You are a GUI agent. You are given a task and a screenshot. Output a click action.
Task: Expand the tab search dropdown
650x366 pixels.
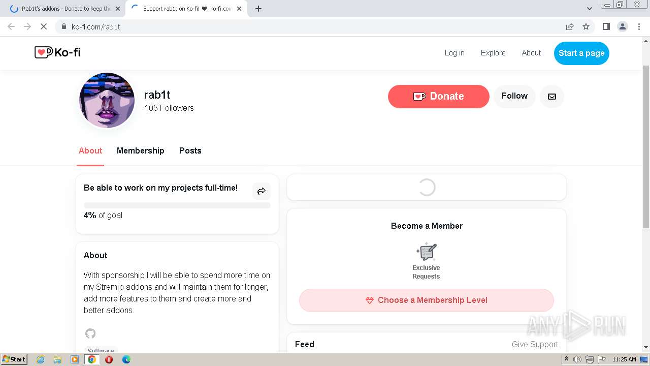(x=589, y=9)
